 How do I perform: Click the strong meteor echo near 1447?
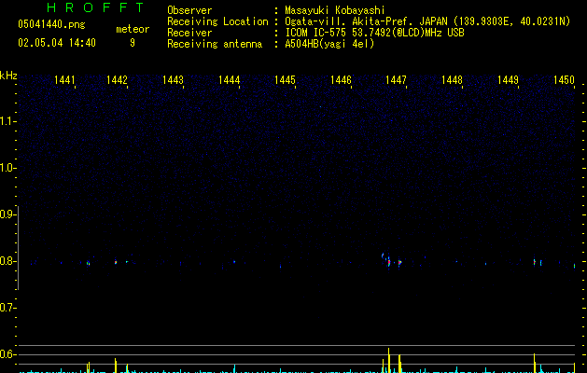coord(389,262)
